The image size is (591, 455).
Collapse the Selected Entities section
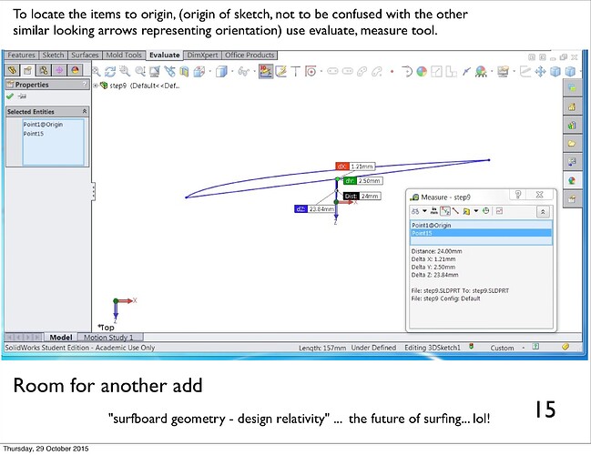pos(85,112)
